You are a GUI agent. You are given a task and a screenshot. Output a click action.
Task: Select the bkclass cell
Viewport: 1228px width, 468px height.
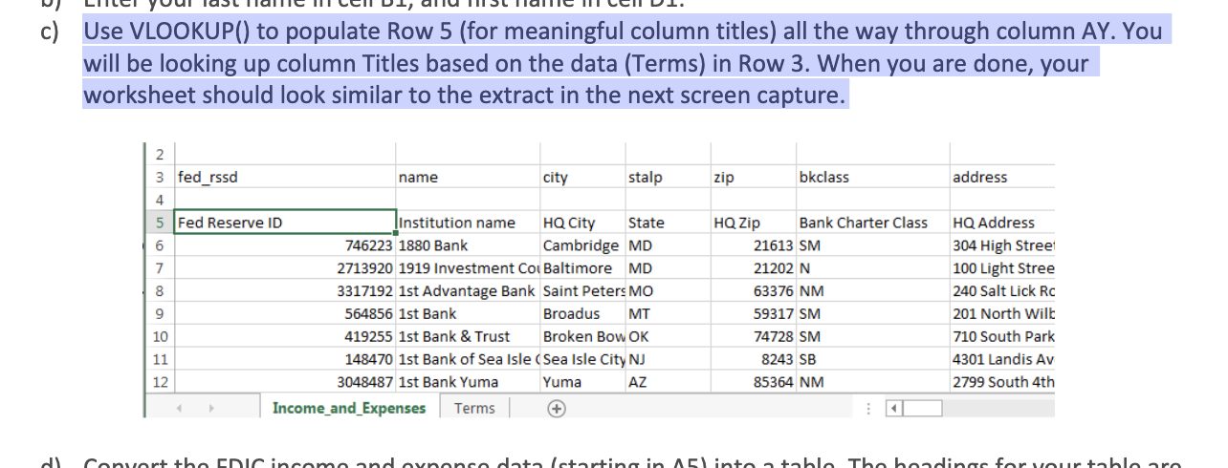point(872,177)
